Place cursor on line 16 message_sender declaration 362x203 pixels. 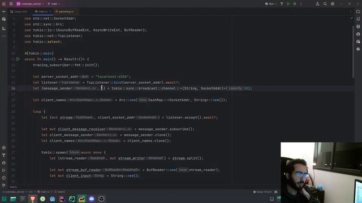point(57,89)
